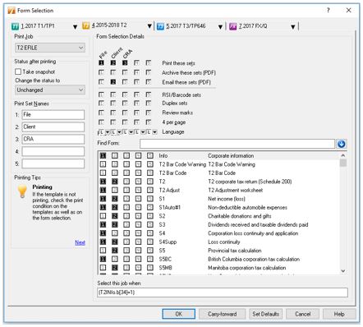Click the 2017 FX/Q module icon
The height and width of the screenshot is (327, 363).
click(232, 26)
